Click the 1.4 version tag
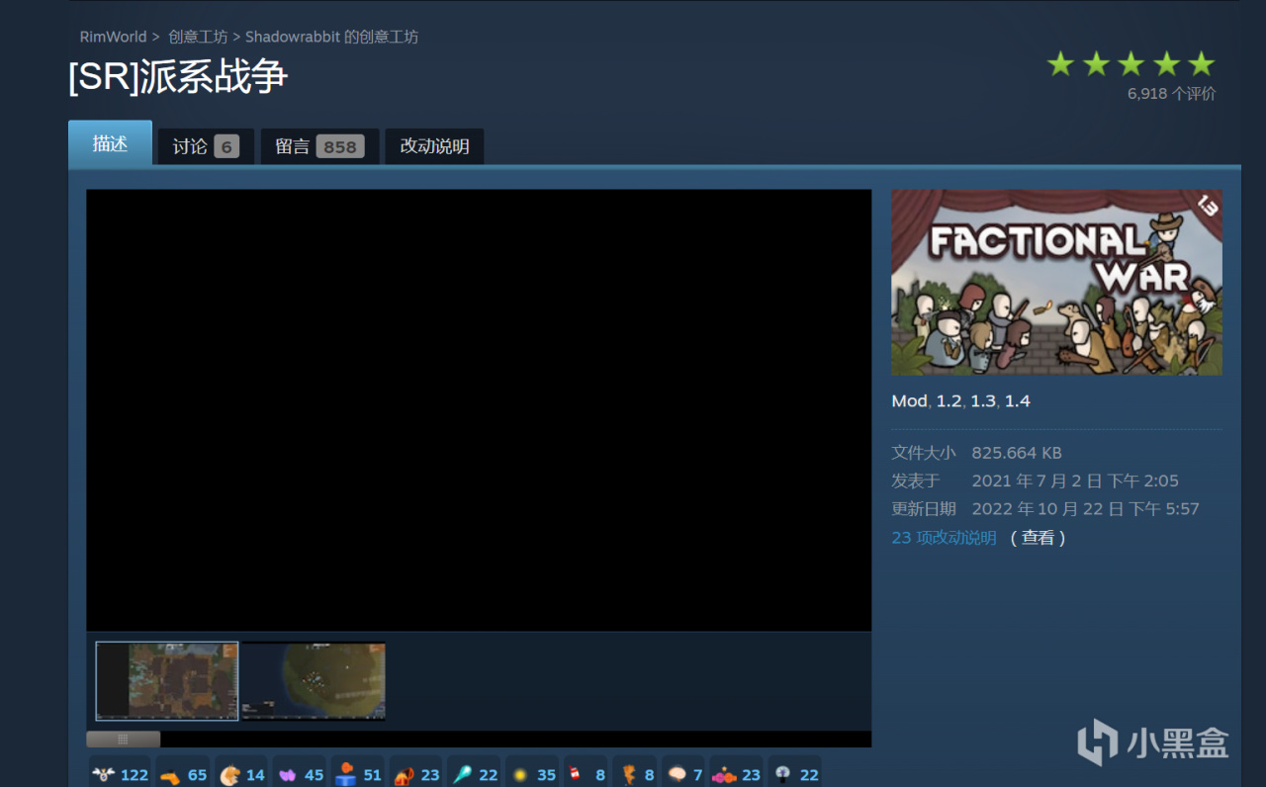 pos(1017,401)
